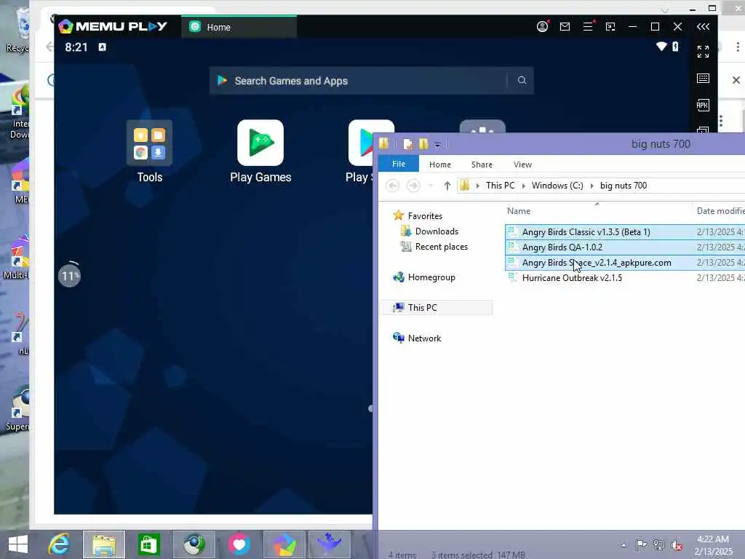The width and height of the screenshot is (745, 559).
Task: Go up one folder level in Explorer
Action: tap(447, 186)
